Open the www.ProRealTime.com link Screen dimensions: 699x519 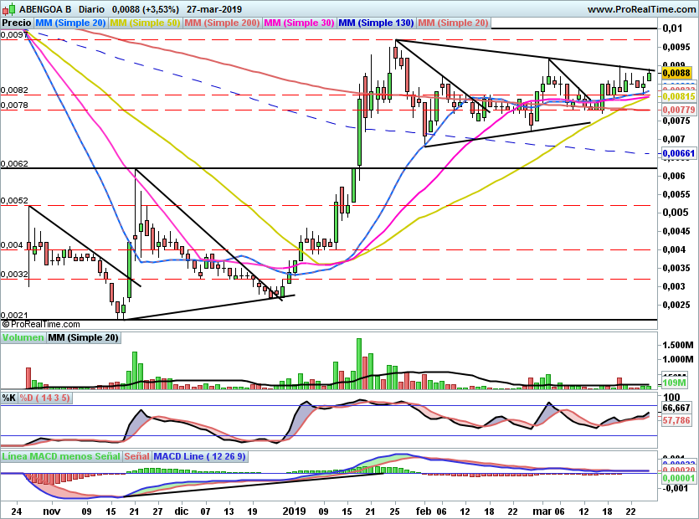click(x=641, y=9)
